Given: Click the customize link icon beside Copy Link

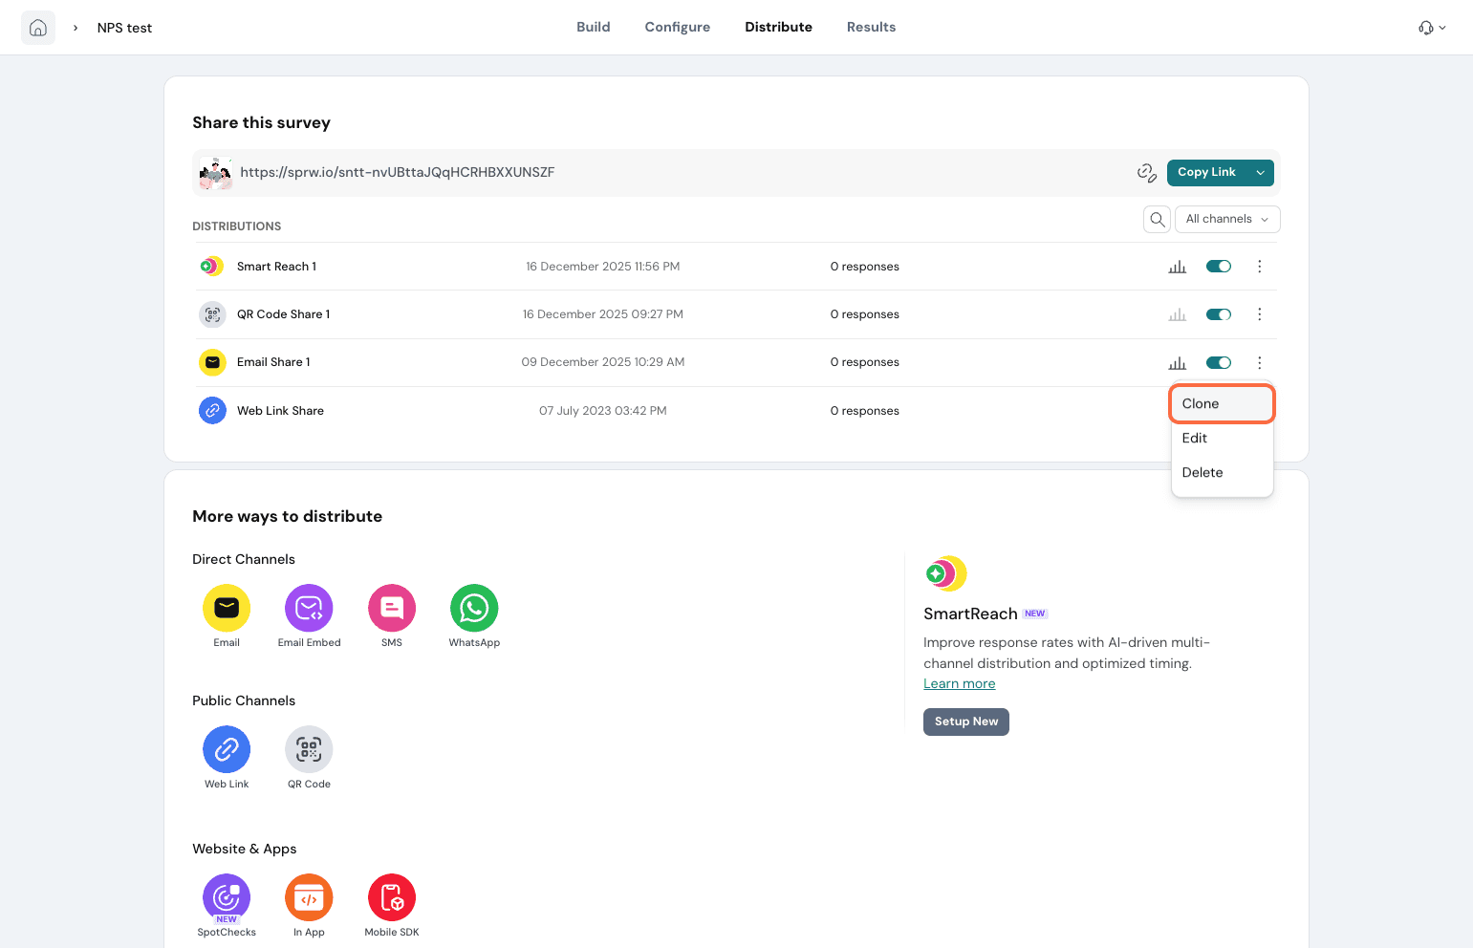Looking at the screenshot, I should [x=1146, y=172].
